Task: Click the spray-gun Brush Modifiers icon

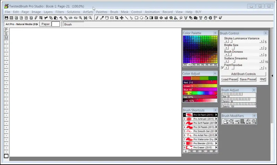Action: click(237, 121)
